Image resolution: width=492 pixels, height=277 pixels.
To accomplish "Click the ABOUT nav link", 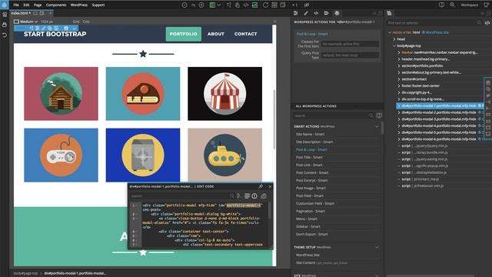I will (216, 34).
